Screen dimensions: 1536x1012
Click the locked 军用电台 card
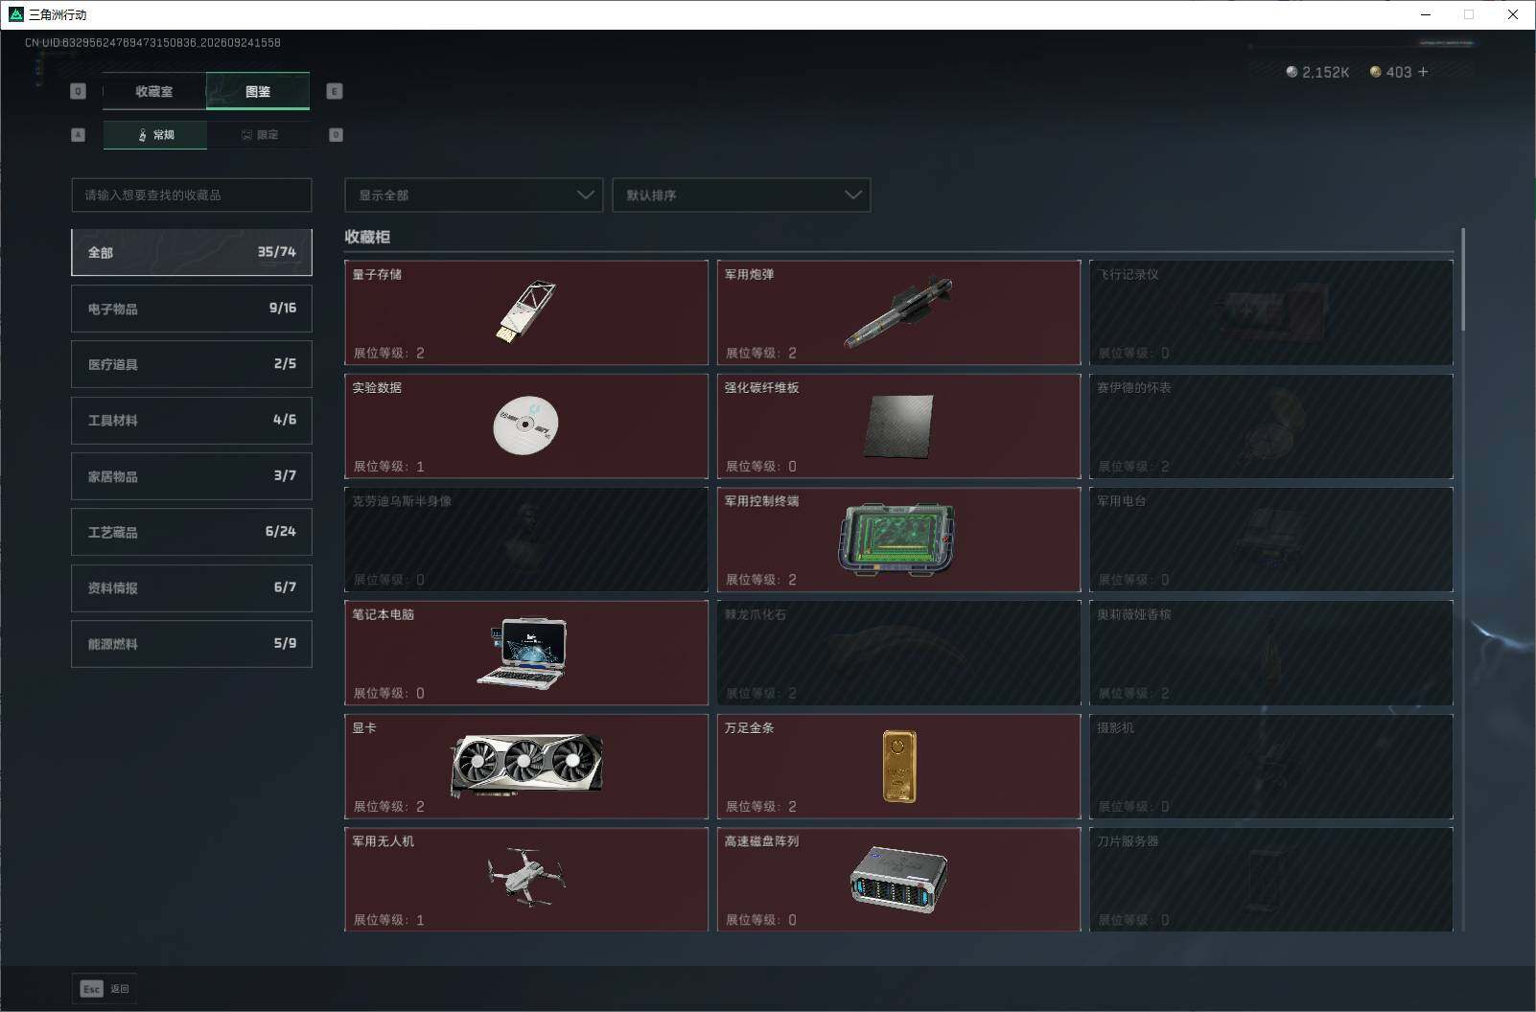(x=1271, y=539)
